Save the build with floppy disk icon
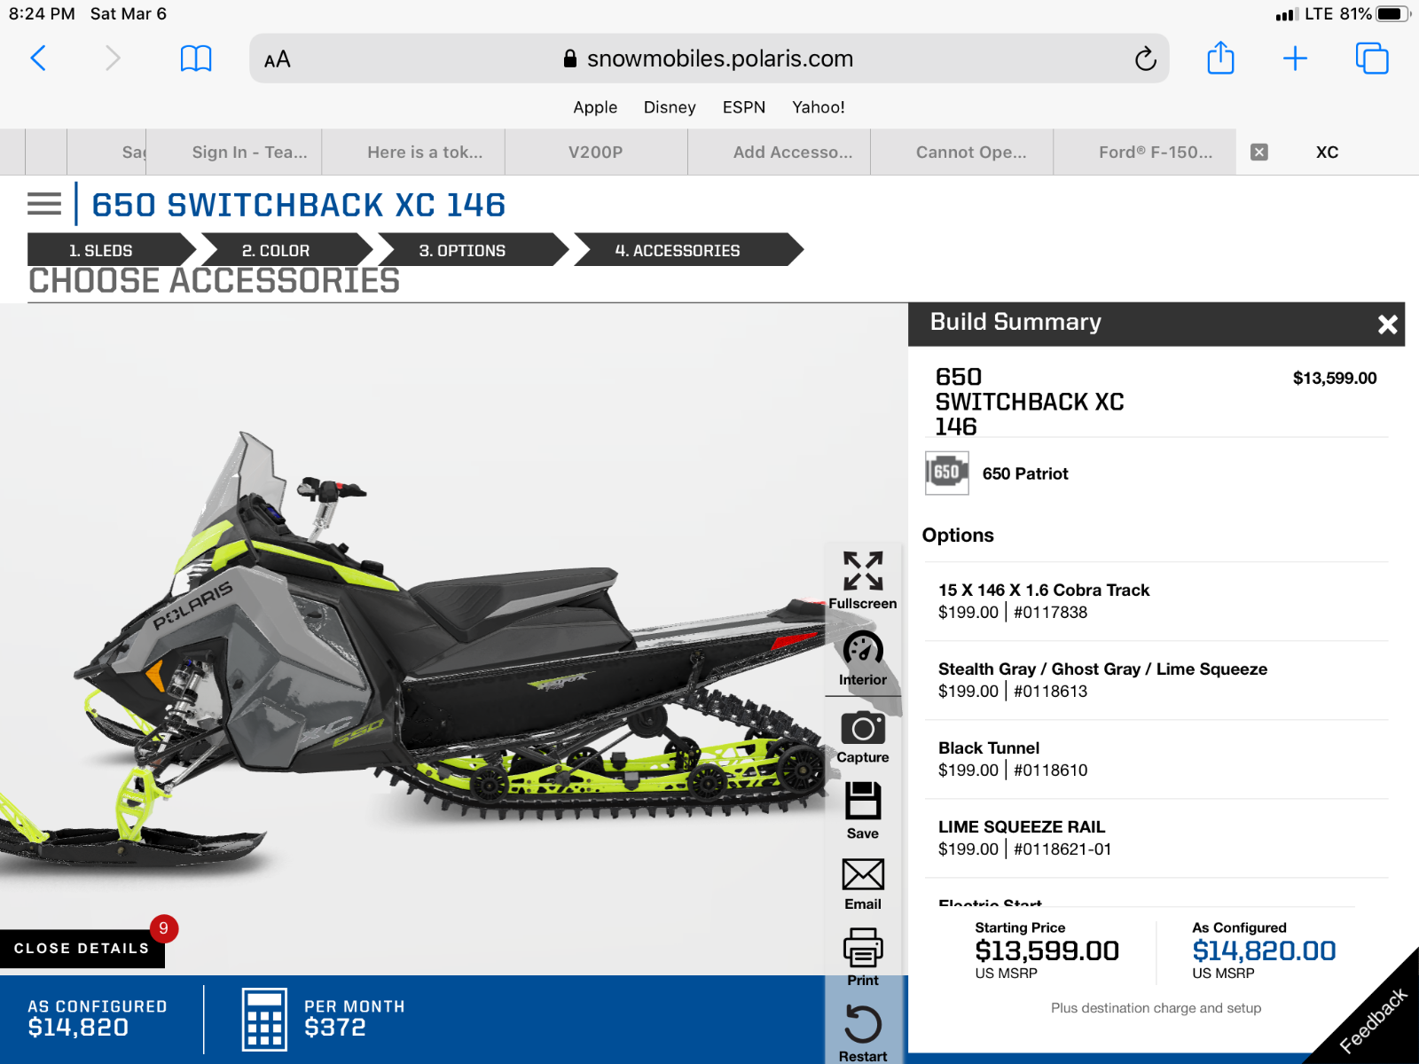The height and width of the screenshot is (1064, 1419). (863, 810)
